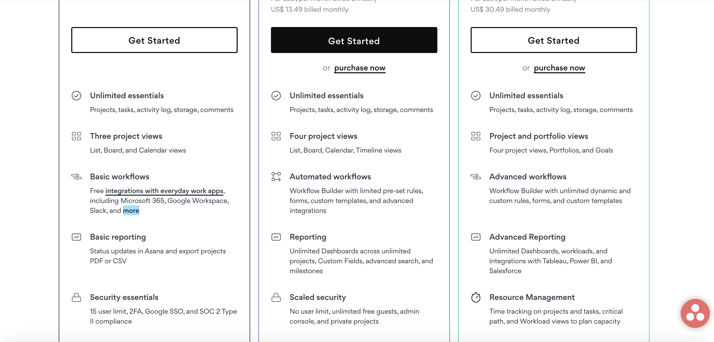Open purchase now link in middle plan
This screenshot has height=342, width=714.
[x=360, y=68]
